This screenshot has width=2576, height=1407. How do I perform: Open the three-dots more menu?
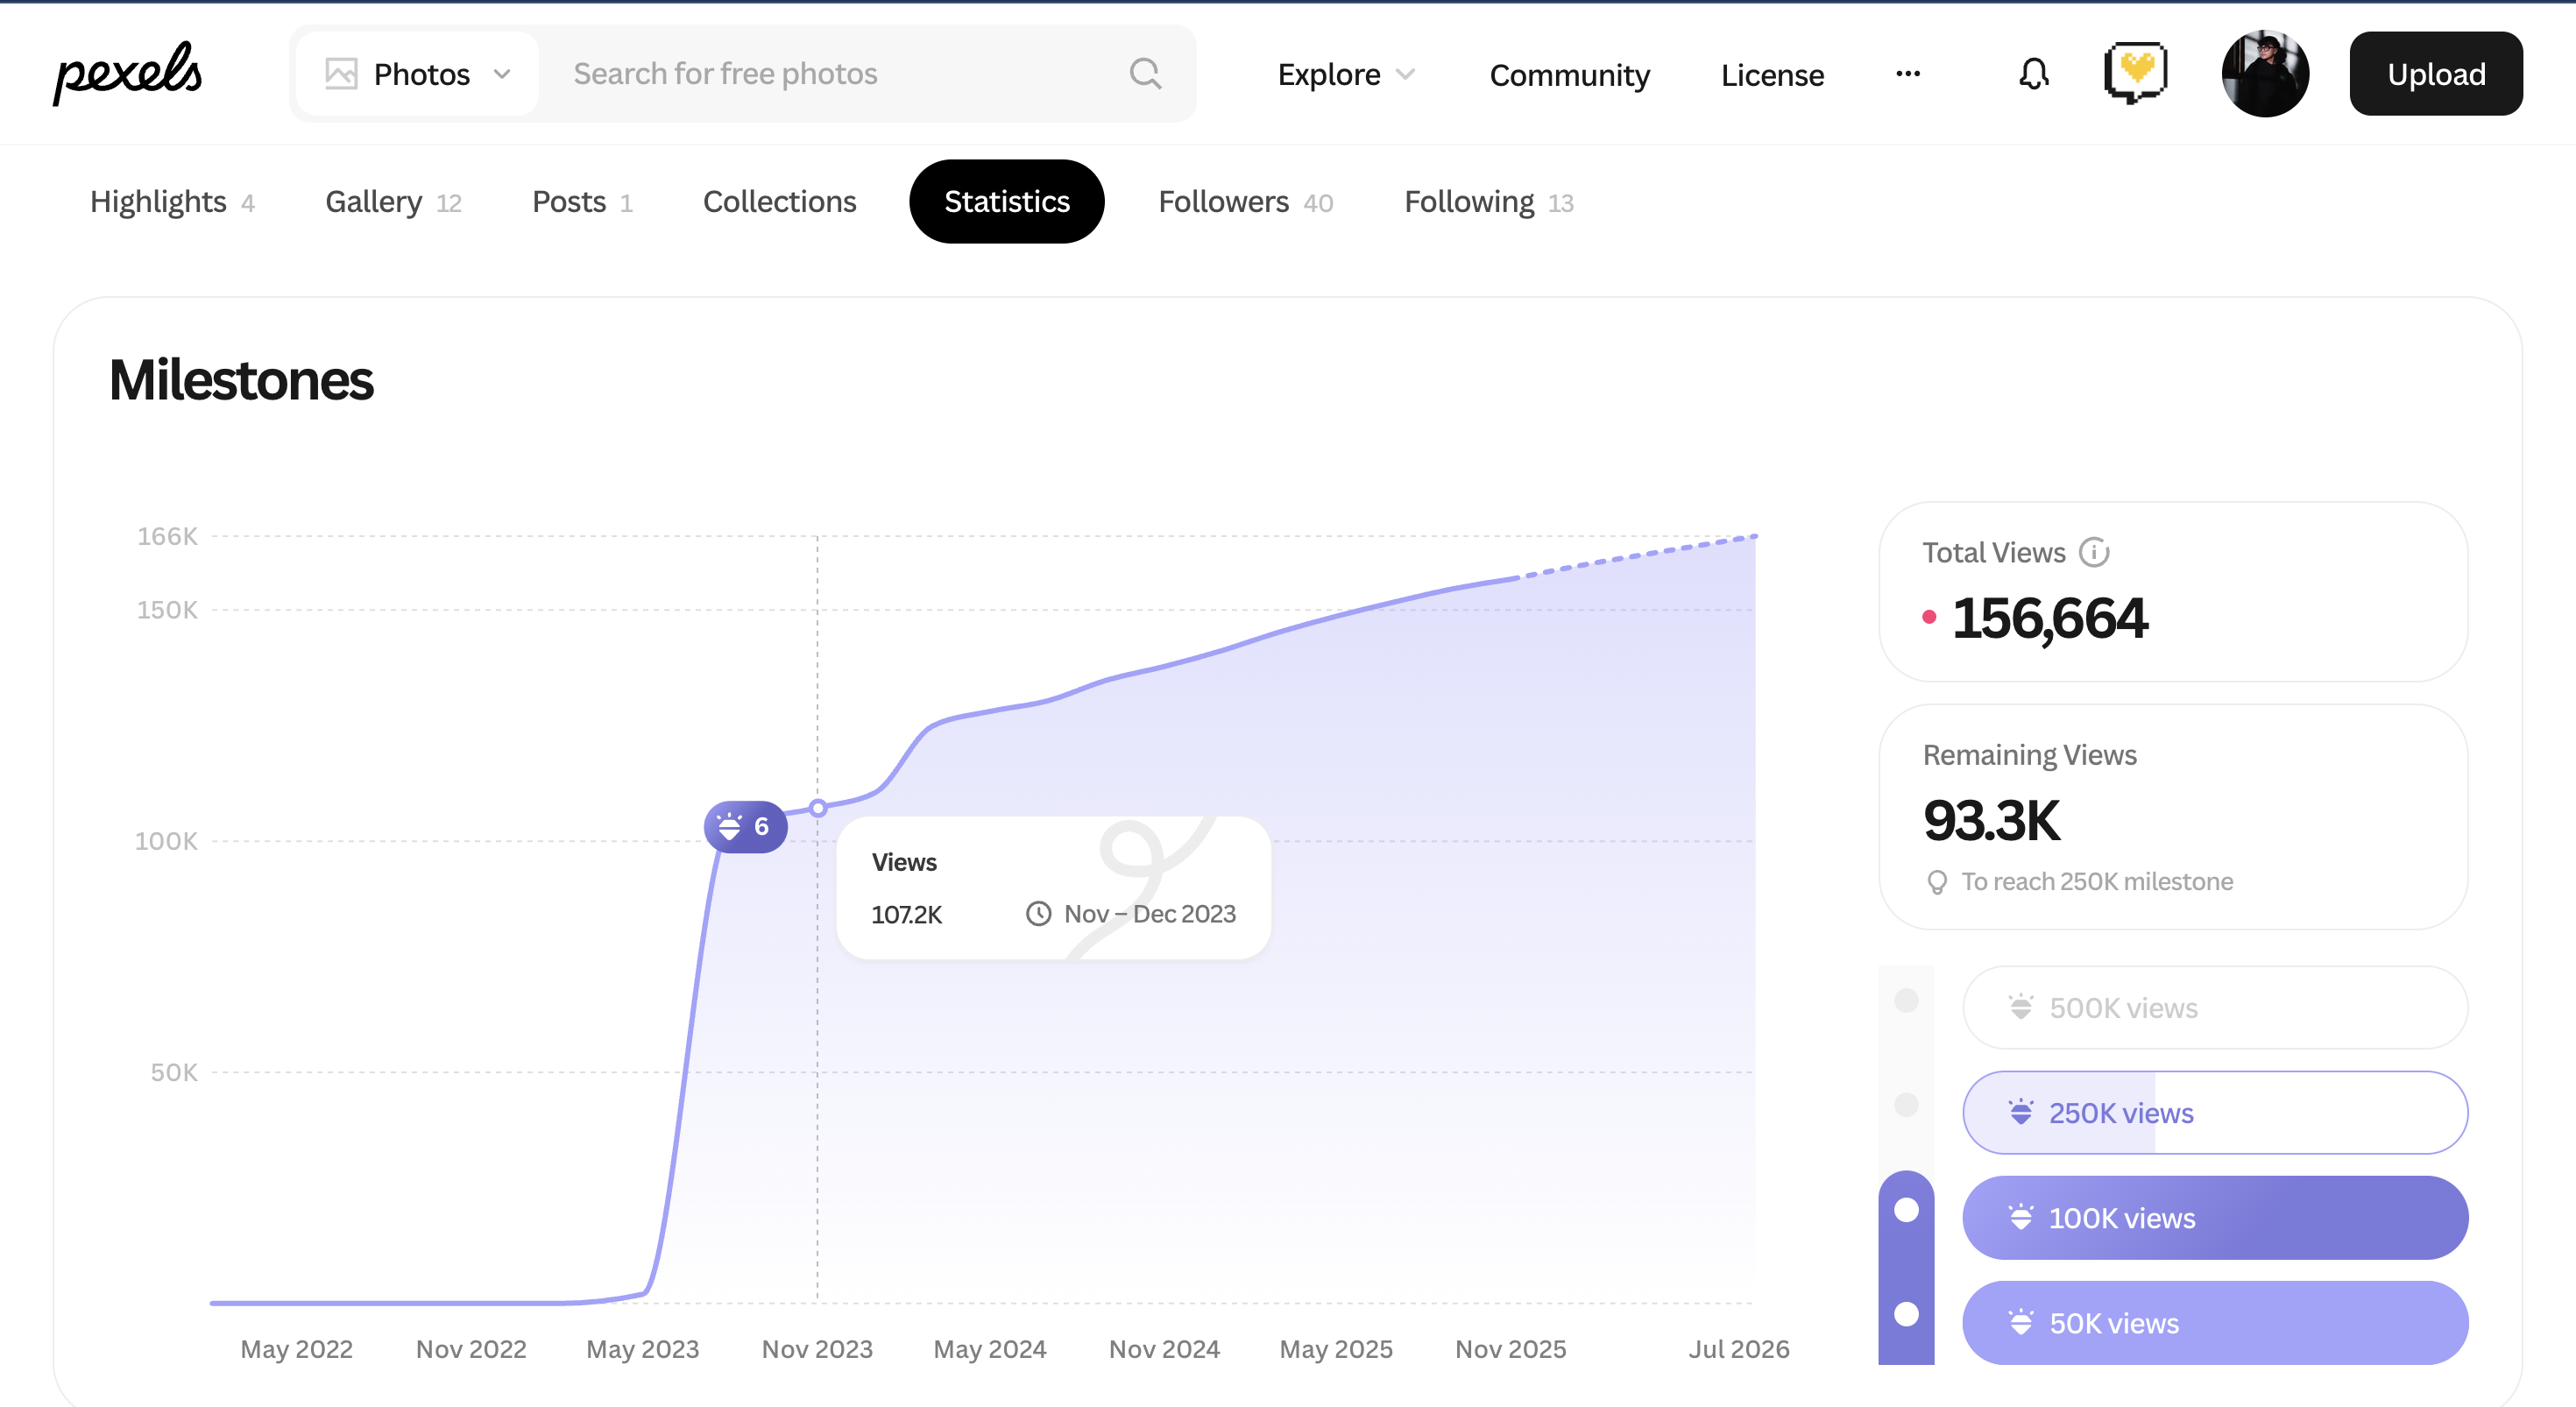1908,74
